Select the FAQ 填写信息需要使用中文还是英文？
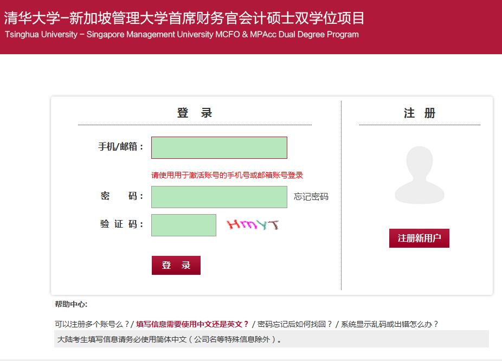The width and height of the screenshot is (502, 361). click(x=192, y=324)
